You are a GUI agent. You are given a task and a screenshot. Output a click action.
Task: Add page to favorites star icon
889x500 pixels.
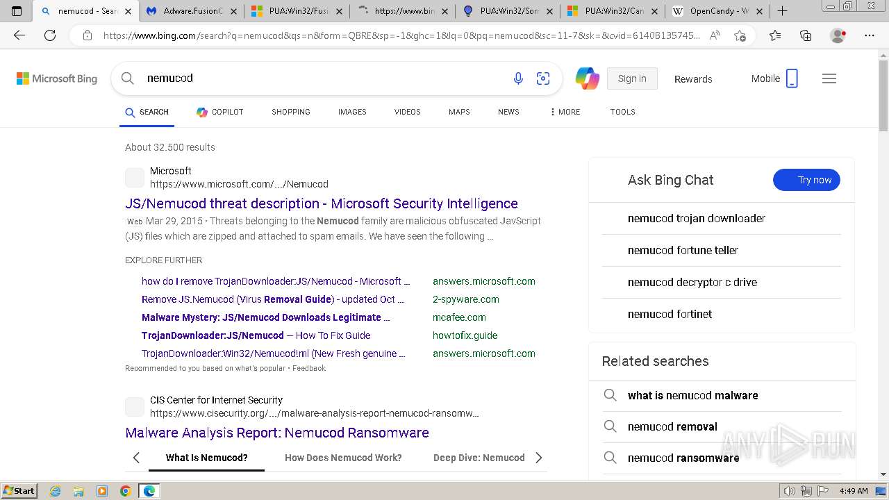point(740,35)
